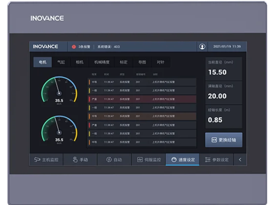
Task: Click the INOVANCE logo in screen header
Action: click(x=45, y=47)
